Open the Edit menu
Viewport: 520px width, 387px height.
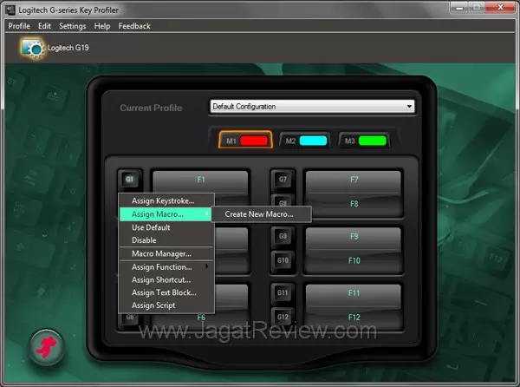[44, 26]
